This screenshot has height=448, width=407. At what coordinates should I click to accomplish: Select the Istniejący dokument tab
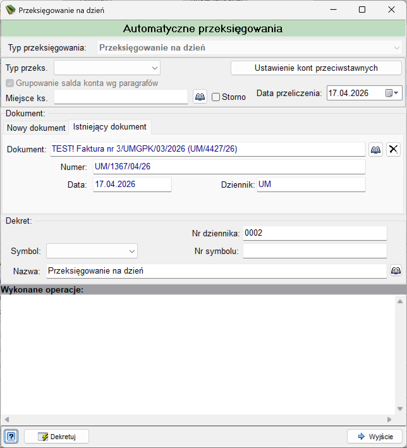click(110, 127)
